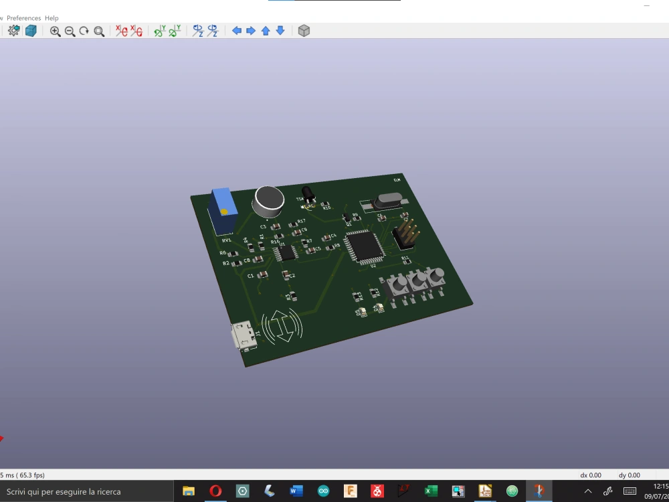Click the Windows search box
Screen dimensions: 669x502
point(86,491)
